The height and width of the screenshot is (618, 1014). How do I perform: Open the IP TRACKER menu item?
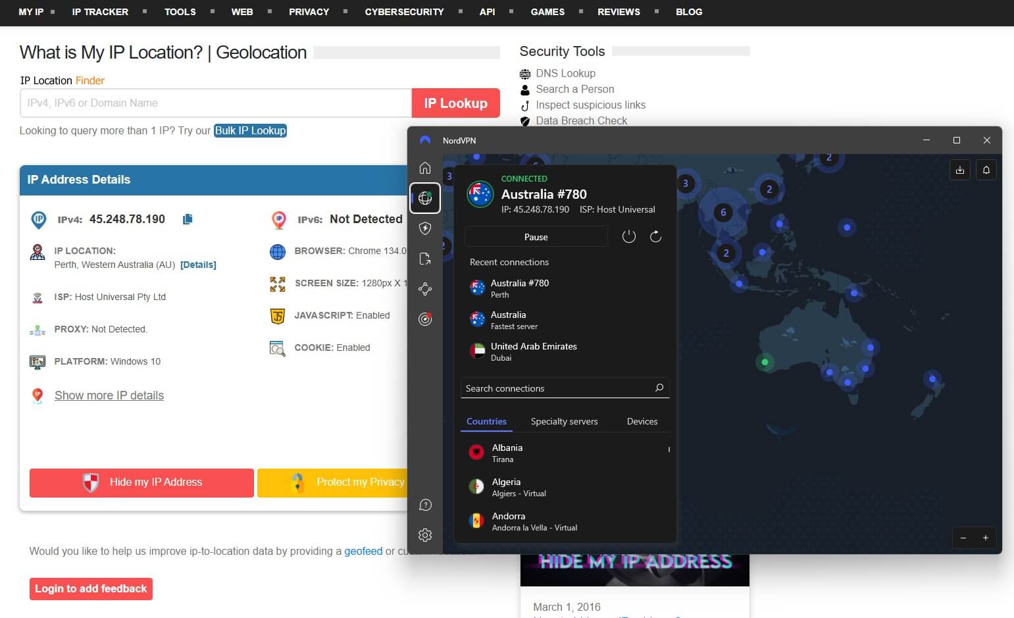100,12
